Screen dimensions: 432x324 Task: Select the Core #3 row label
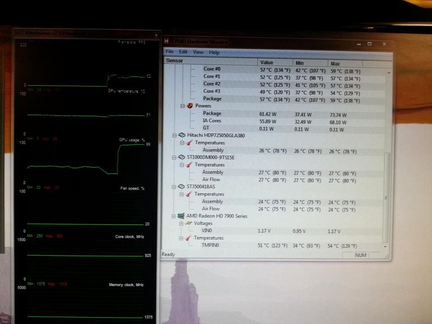(x=212, y=91)
